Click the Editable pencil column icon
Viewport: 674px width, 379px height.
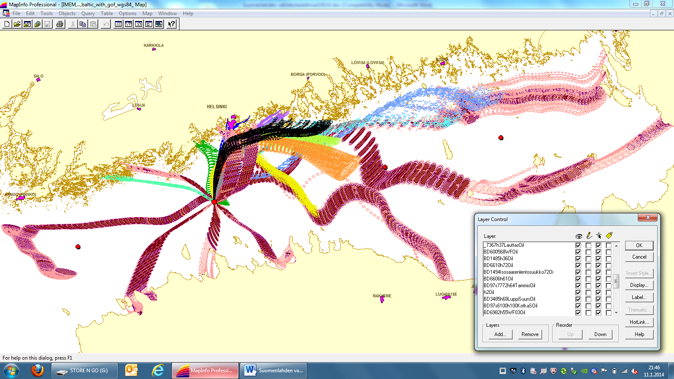[589, 235]
